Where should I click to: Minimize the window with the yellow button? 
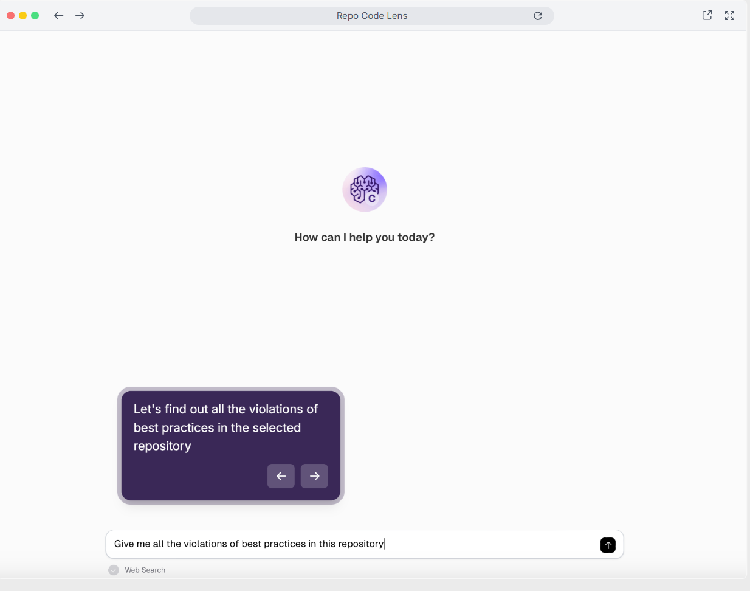click(x=22, y=16)
